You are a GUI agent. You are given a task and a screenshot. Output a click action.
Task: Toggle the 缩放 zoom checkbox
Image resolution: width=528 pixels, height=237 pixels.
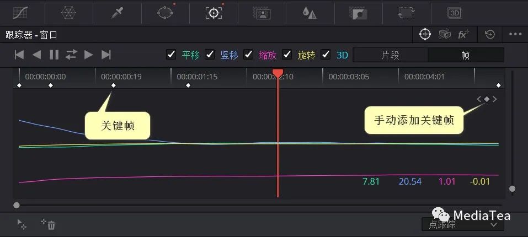coord(248,55)
